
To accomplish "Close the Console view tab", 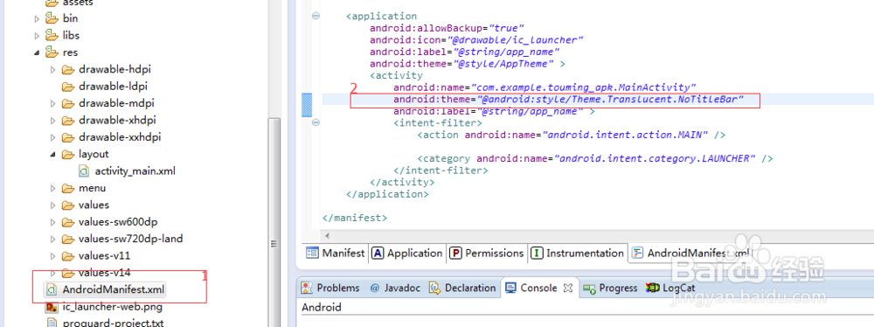I will (567, 288).
